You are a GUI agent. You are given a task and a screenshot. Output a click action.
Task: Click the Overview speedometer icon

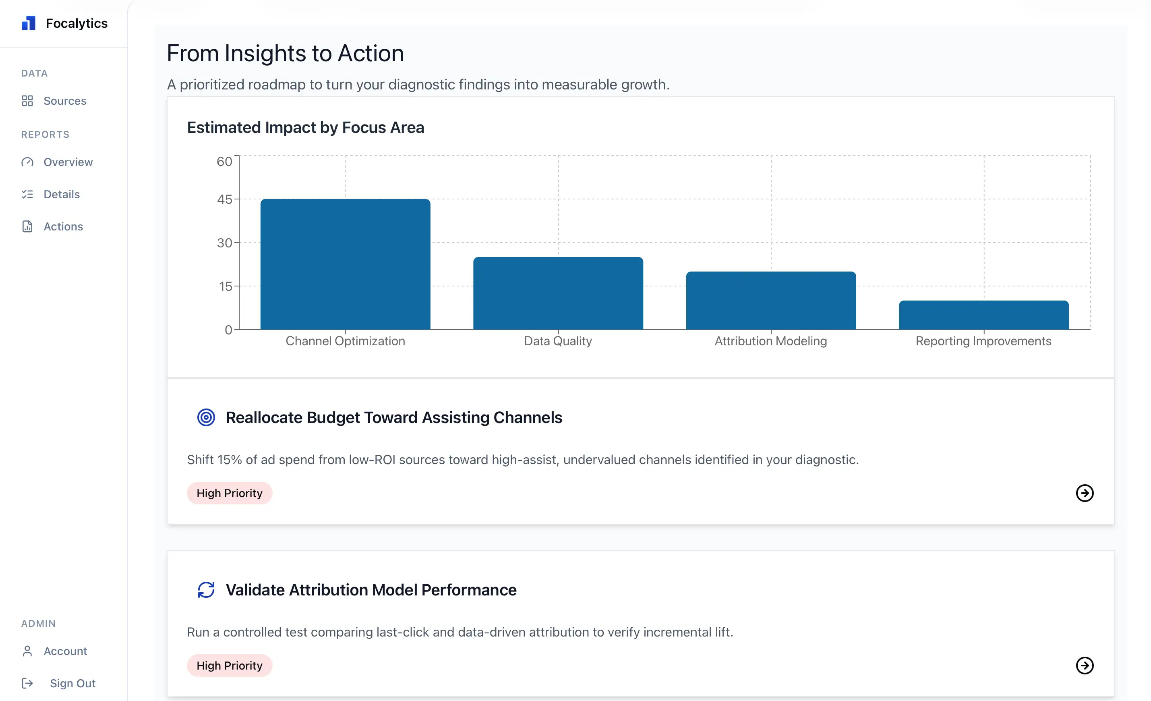28,162
